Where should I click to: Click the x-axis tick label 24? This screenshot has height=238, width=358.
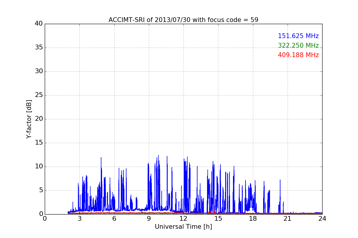click(322, 219)
